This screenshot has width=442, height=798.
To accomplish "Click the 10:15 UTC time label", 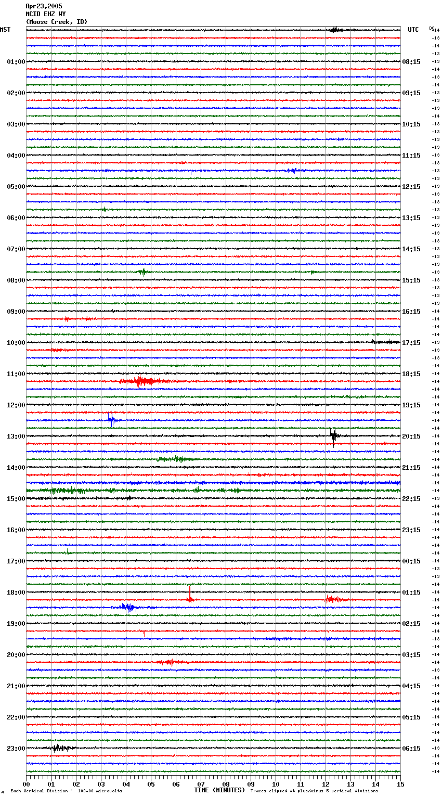I will click(x=411, y=124).
